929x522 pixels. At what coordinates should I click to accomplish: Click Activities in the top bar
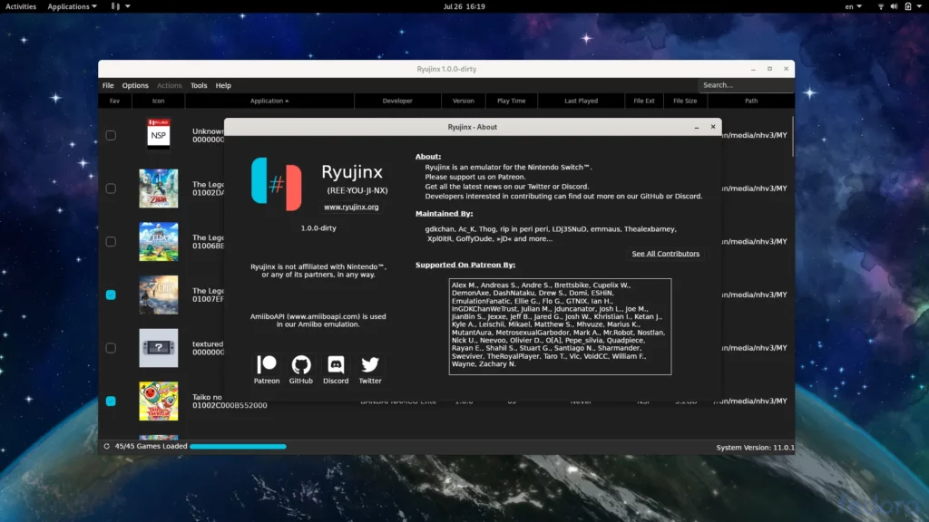coord(21,6)
